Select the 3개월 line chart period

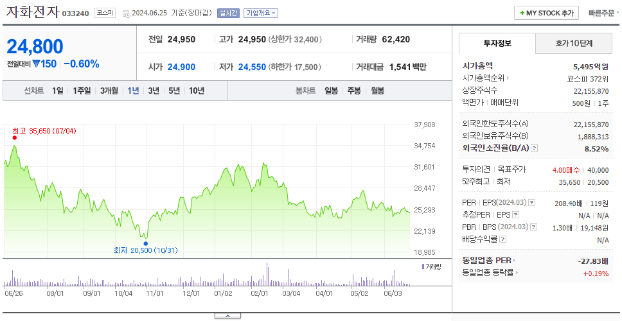click(109, 91)
